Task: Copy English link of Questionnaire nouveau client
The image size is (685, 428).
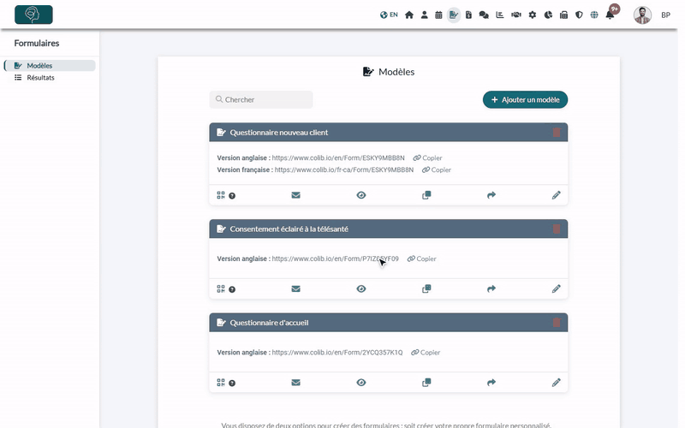Action: [x=427, y=158]
